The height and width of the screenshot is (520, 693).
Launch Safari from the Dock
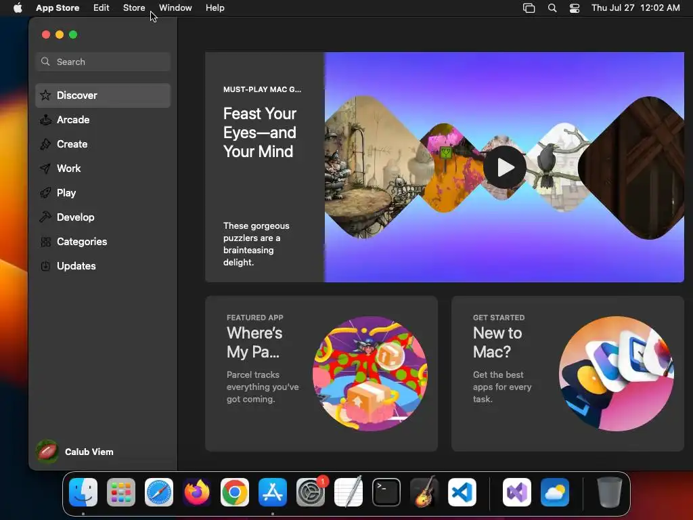[159, 492]
